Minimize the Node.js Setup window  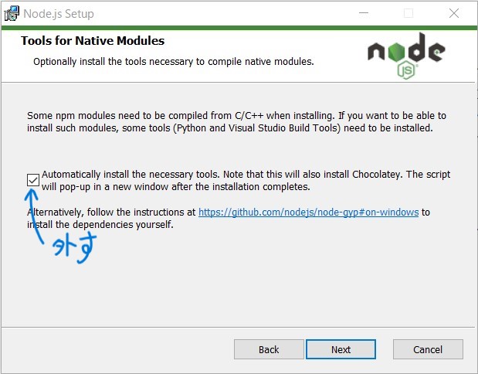[364, 13]
